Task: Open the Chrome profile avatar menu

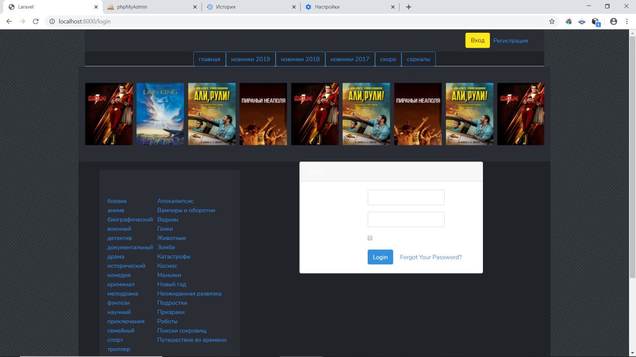Action: point(614,21)
